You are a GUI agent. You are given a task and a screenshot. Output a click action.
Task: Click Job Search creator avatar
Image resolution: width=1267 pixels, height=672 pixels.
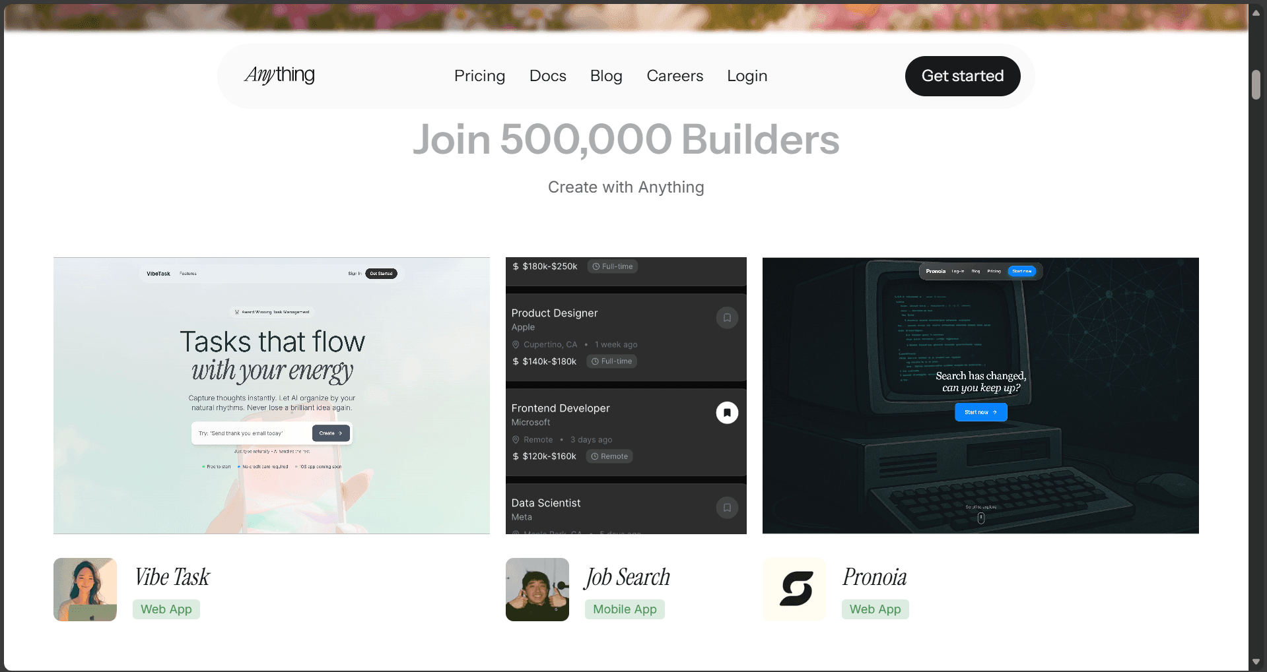537,590
